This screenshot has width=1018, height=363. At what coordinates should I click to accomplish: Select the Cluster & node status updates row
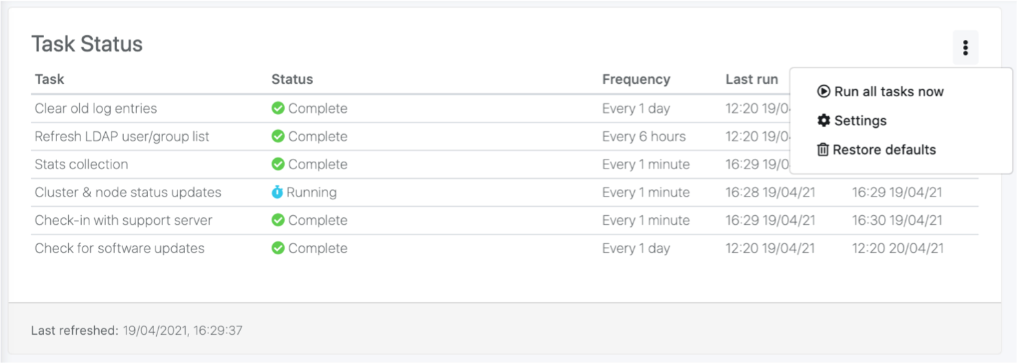coord(128,192)
